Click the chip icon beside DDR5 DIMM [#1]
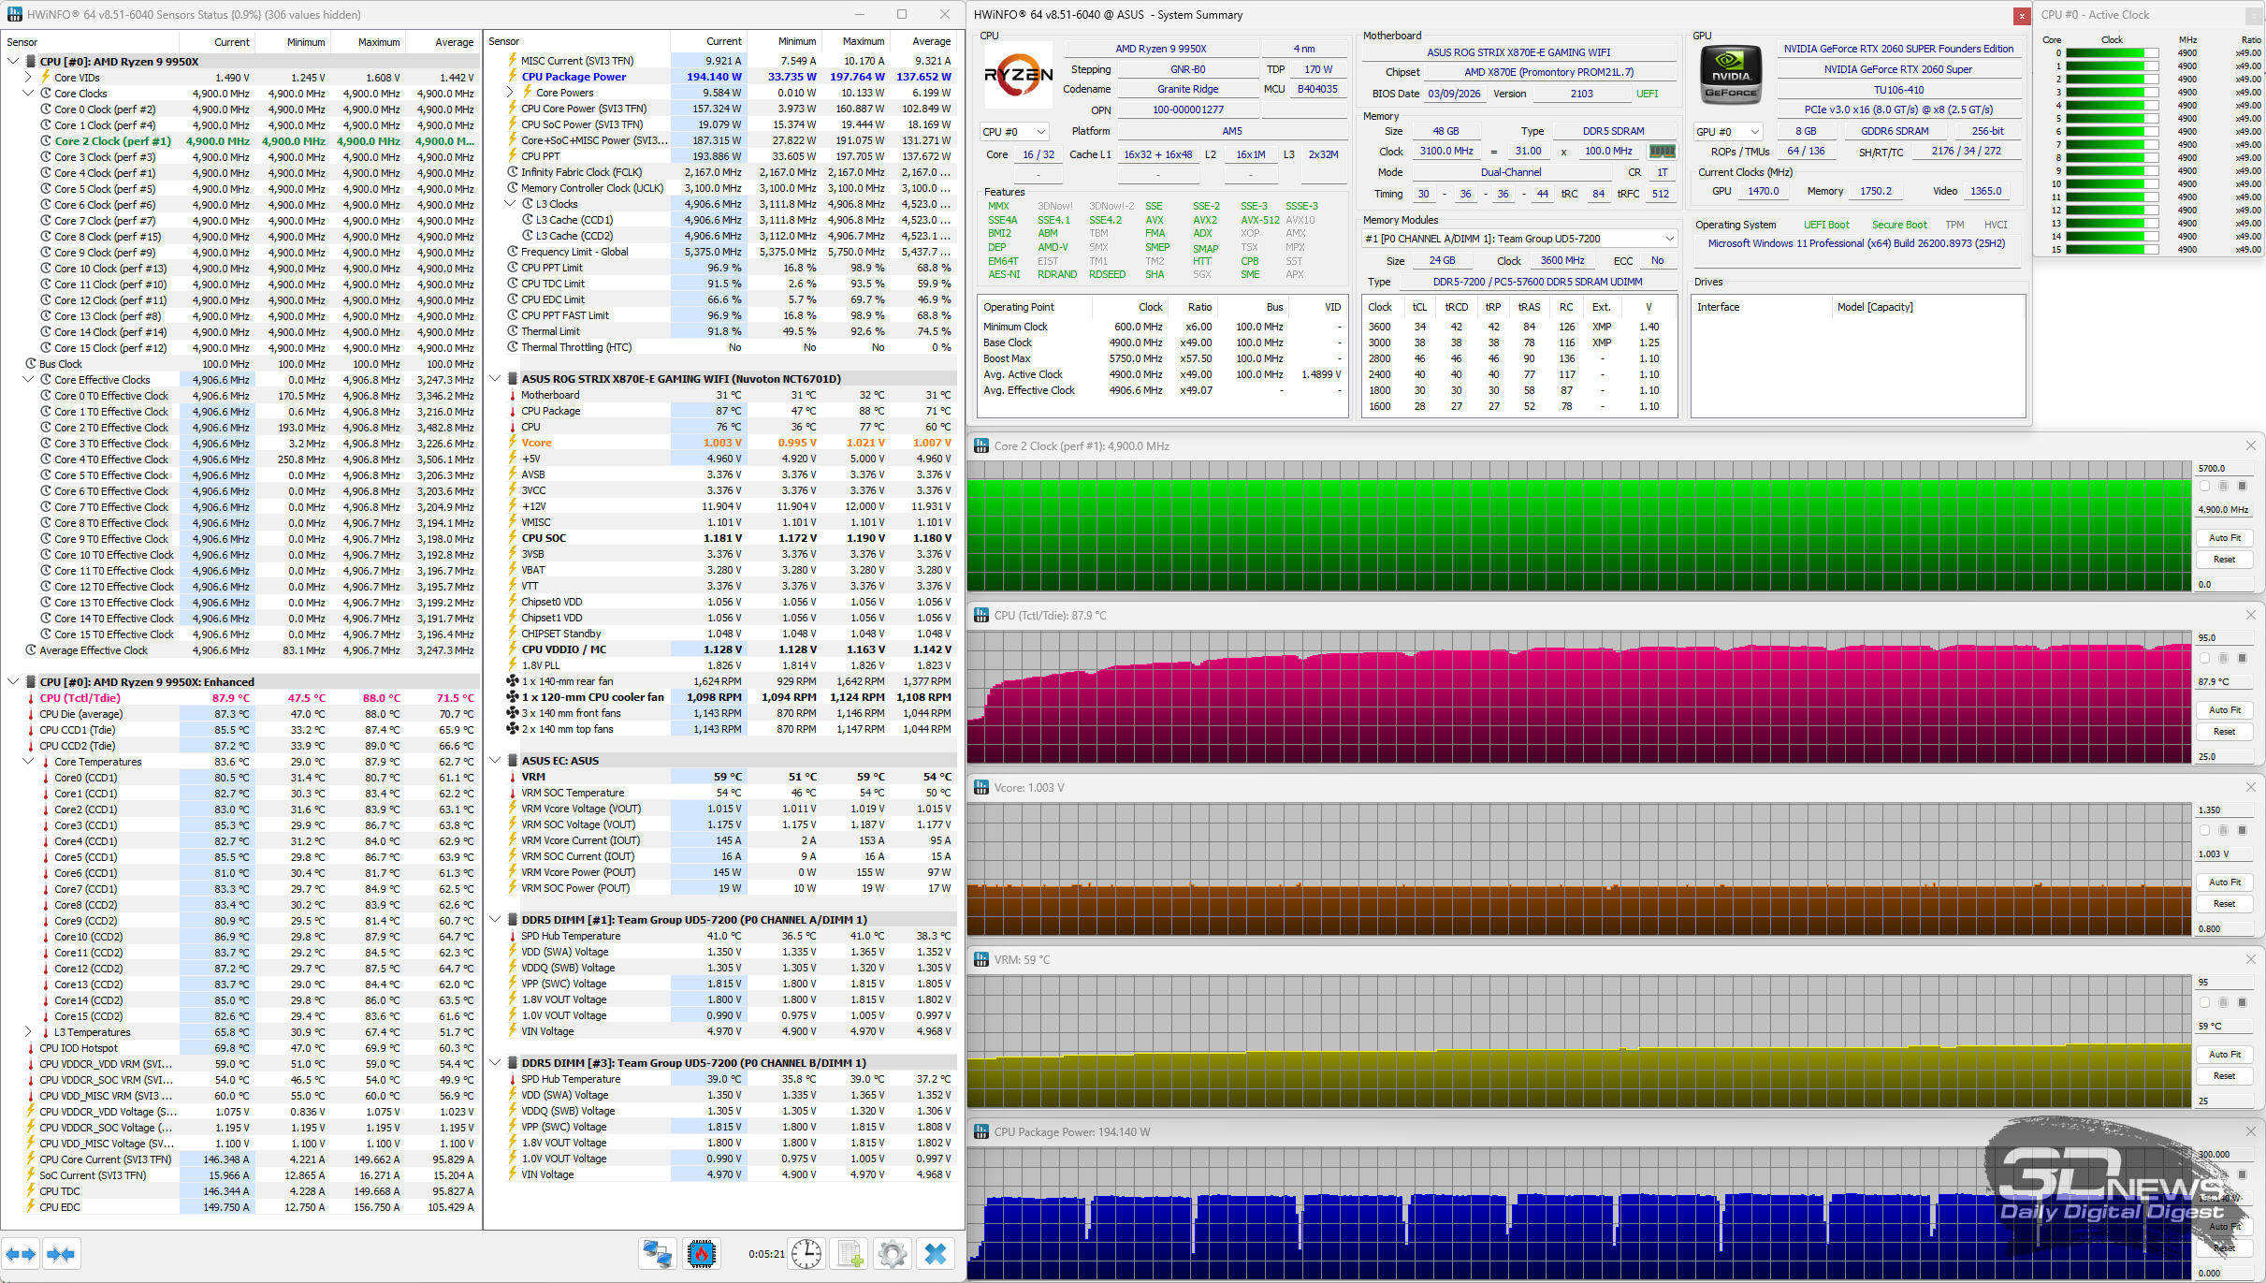 (513, 920)
